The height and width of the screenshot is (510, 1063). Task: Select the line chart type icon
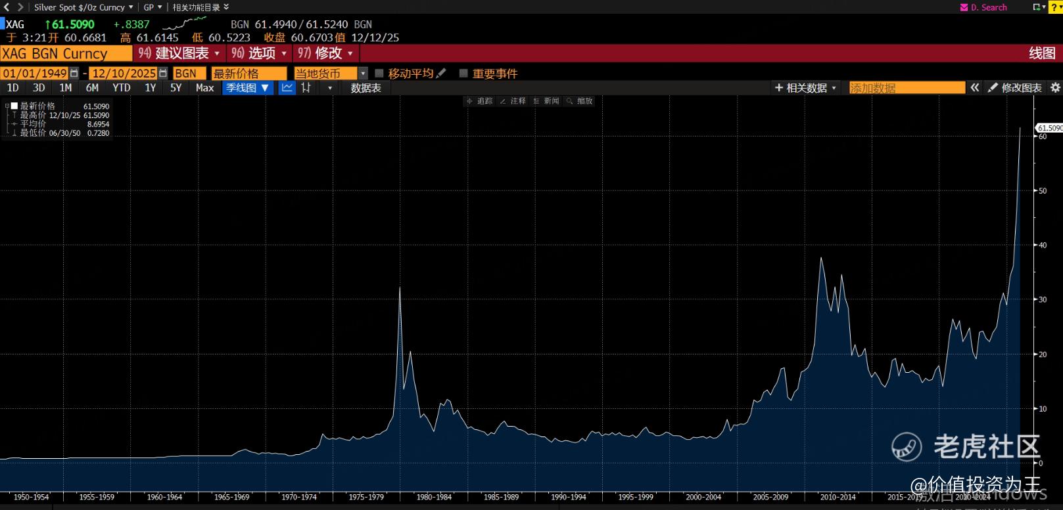click(x=287, y=88)
